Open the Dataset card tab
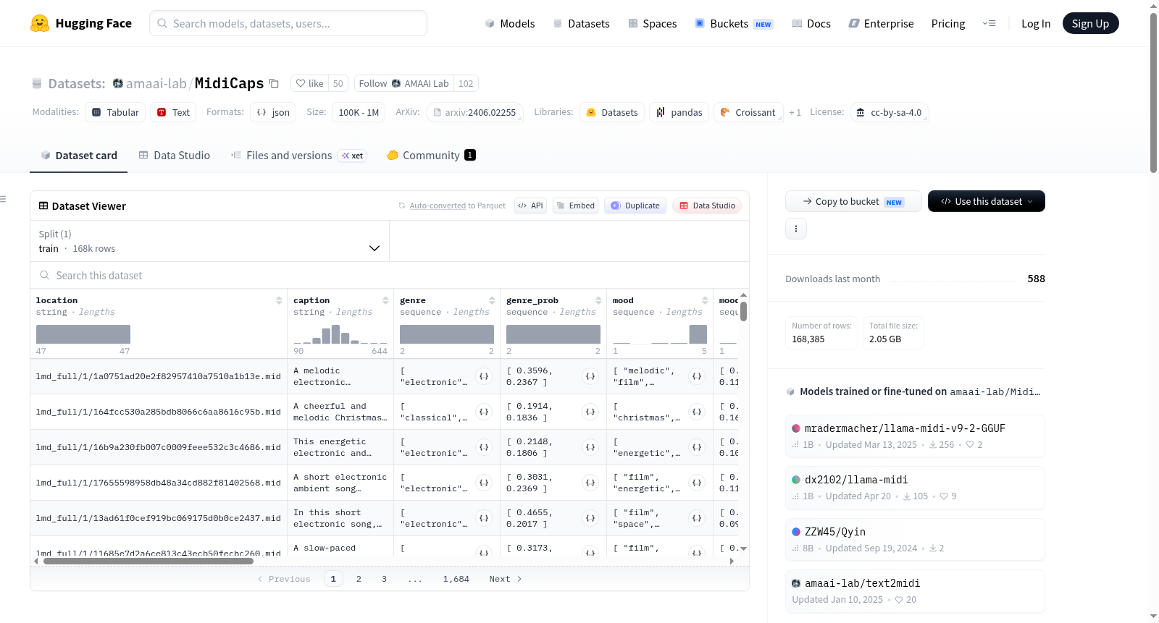This screenshot has height=623, width=1159. pyautogui.click(x=78, y=156)
